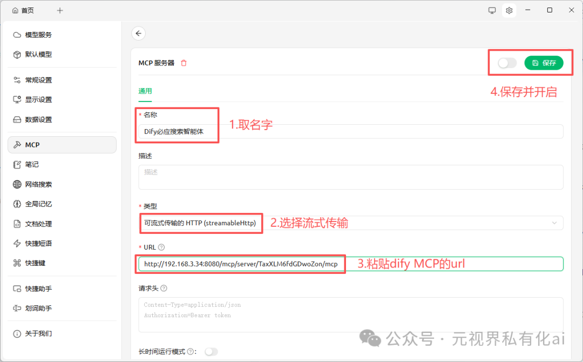Minimize the application window
The image size is (583, 362).
[x=527, y=10]
